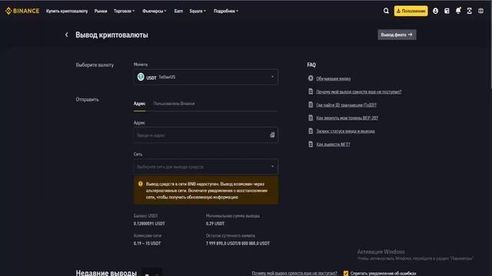Click the Пополнение deposit button
492x276 pixels.
click(x=411, y=11)
